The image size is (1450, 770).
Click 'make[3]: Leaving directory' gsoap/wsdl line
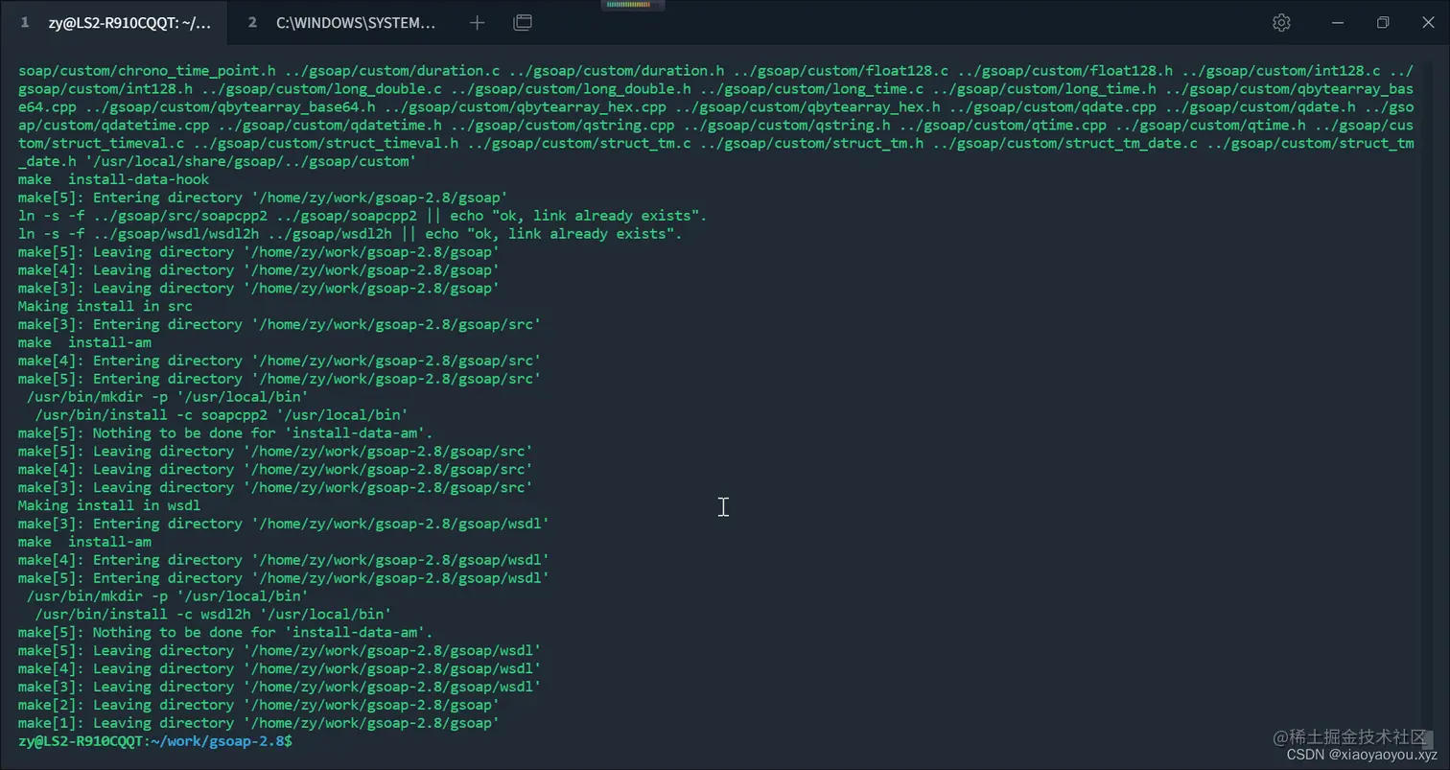(279, 687)
